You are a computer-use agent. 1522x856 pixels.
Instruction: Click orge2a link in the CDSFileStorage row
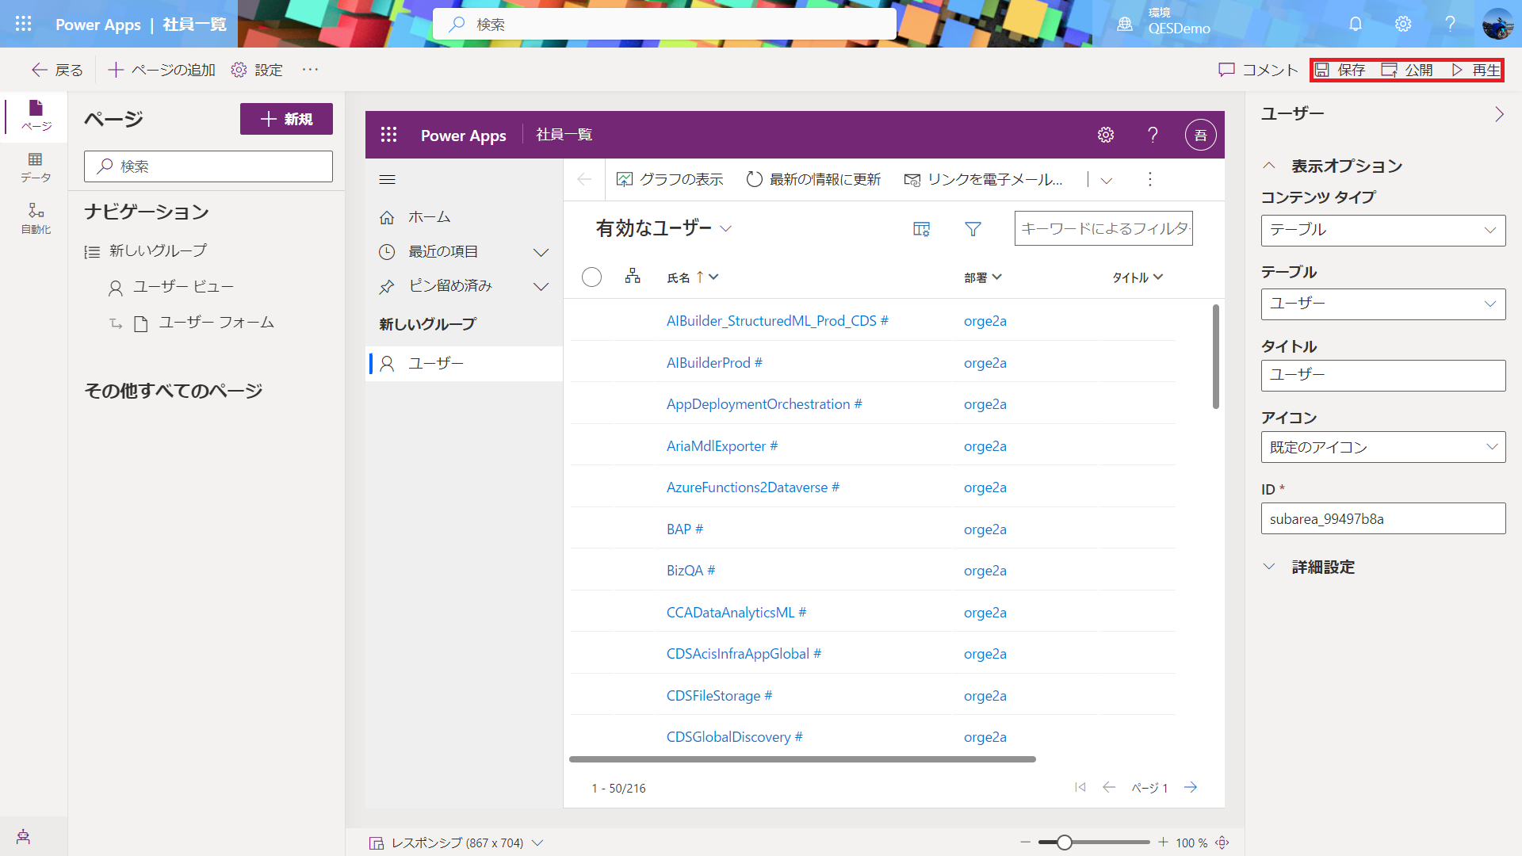click(985, 696)
